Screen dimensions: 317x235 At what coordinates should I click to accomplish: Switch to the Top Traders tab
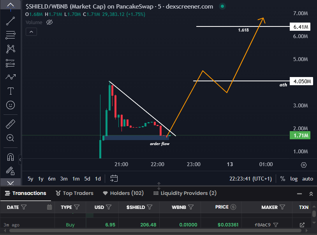point(74,193)
